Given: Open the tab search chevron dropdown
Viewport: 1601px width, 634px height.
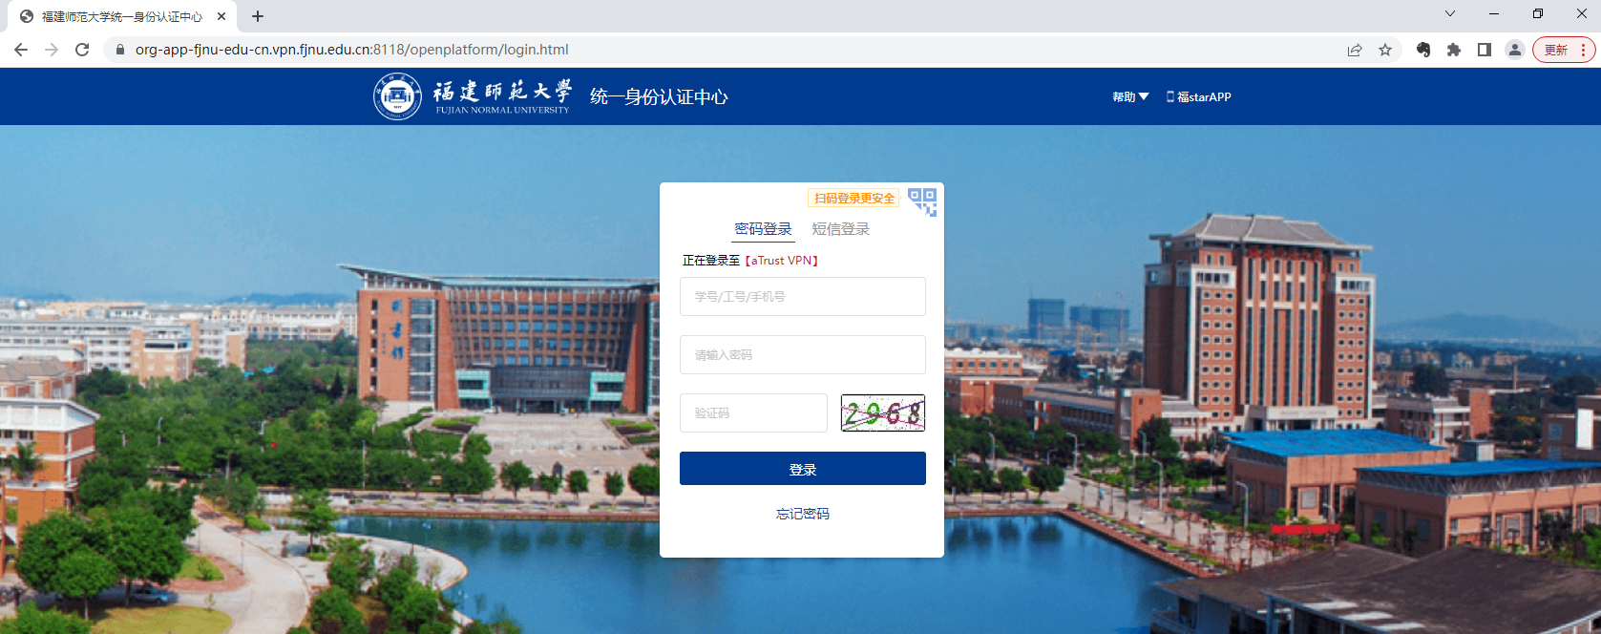Looking at the screenshot, I should point(1450,14).
